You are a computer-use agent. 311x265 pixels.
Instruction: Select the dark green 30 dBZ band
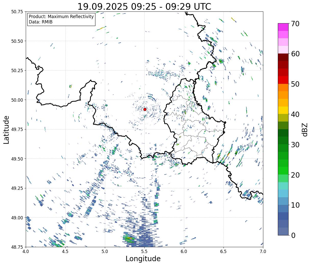(x=283, y=140)
